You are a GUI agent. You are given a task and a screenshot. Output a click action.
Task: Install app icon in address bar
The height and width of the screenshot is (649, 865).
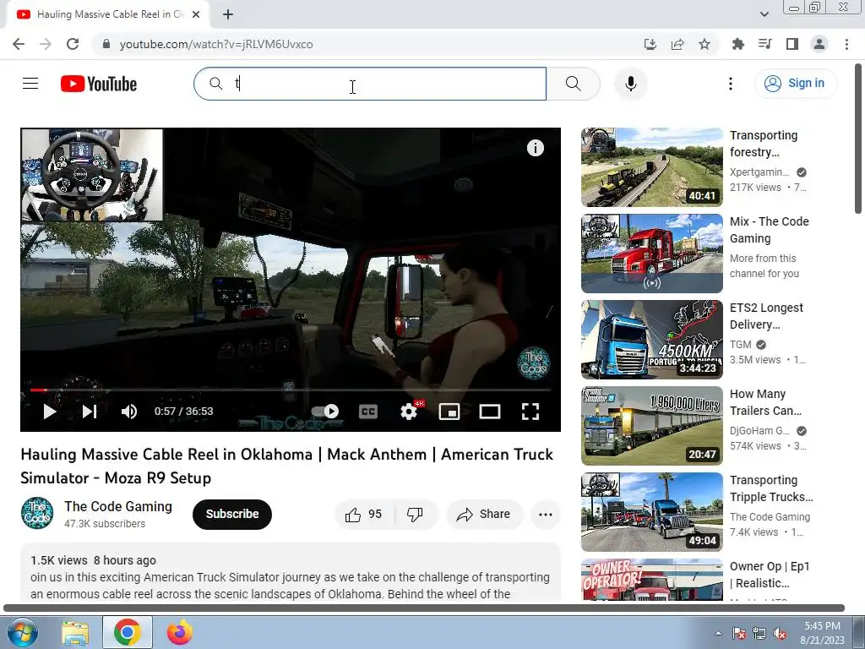pyautogui.click(x=650, y=44)
